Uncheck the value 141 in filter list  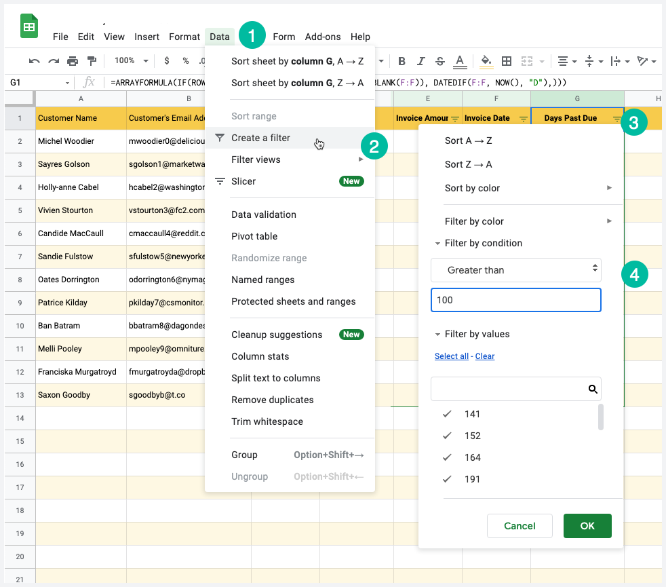click(x=447, y=414)
